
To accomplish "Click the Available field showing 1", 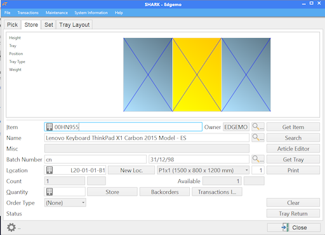I will point(222,181).
